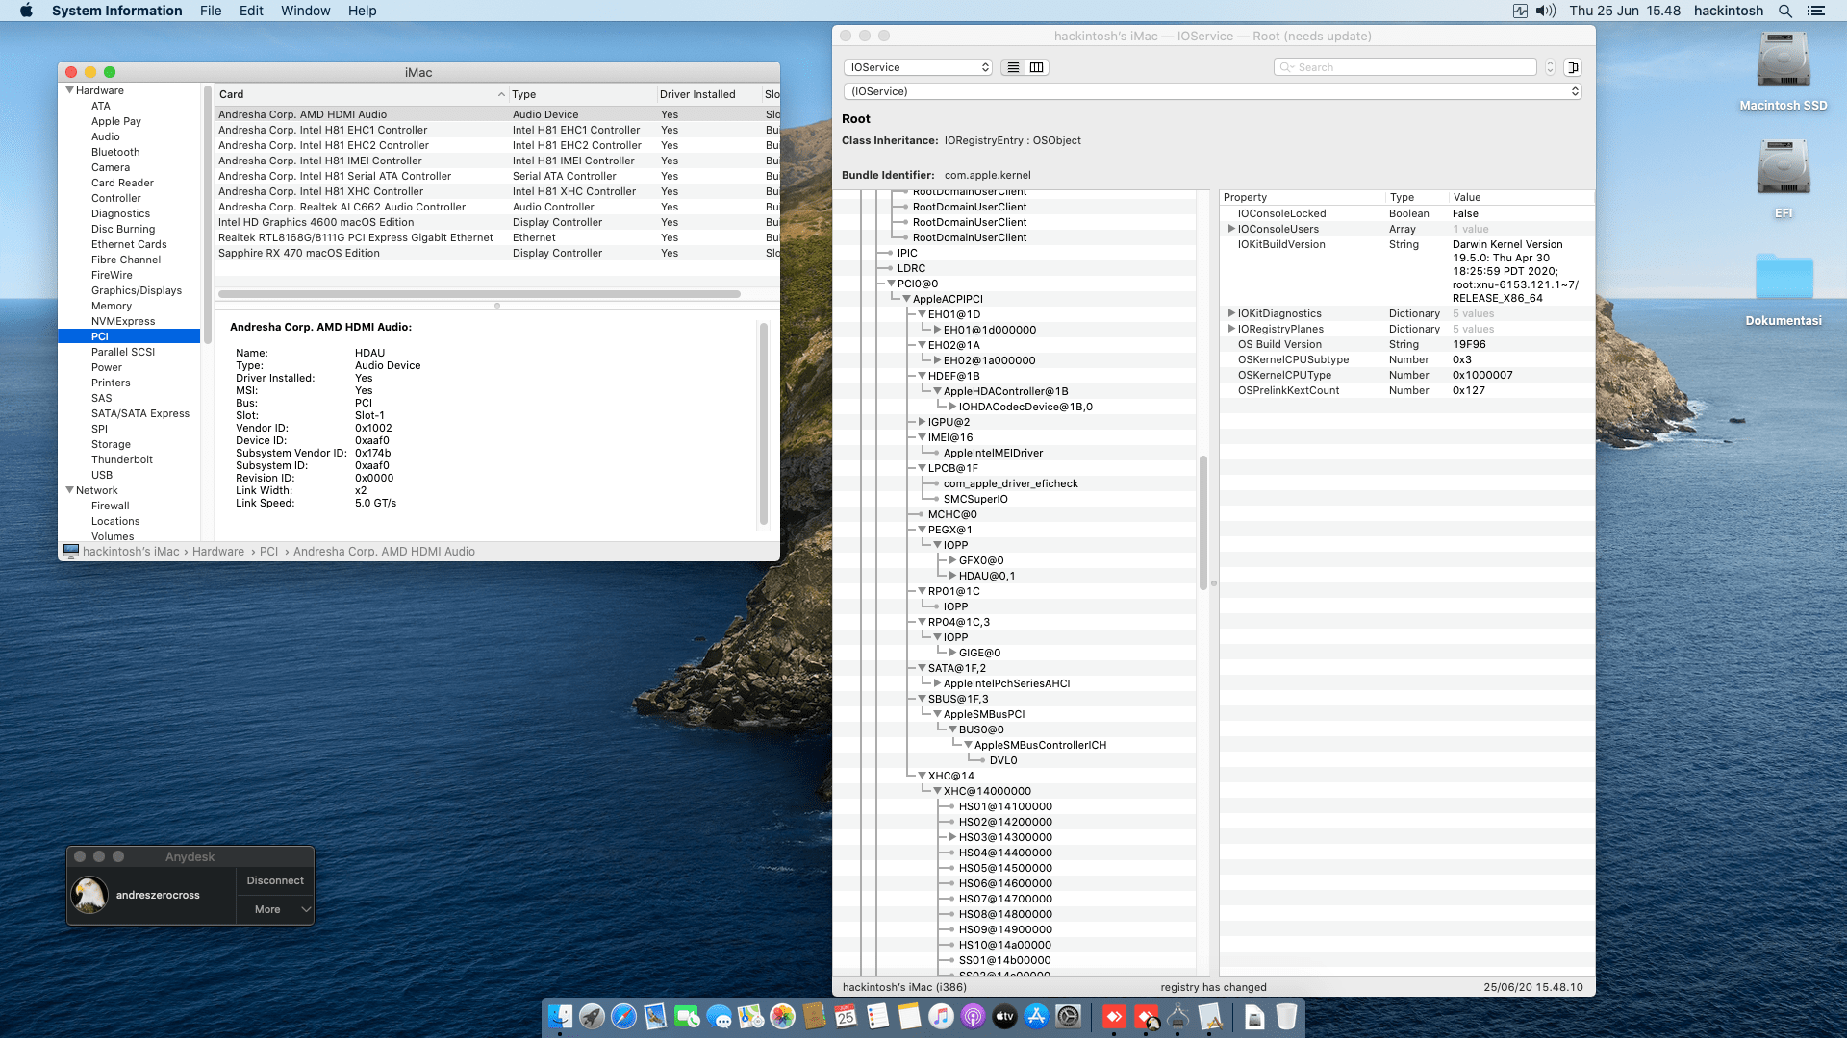Screen dimensions: 1847x1038
Task: Expand IORegistryPlanes dictionary
Action: tap(1231, 329)
